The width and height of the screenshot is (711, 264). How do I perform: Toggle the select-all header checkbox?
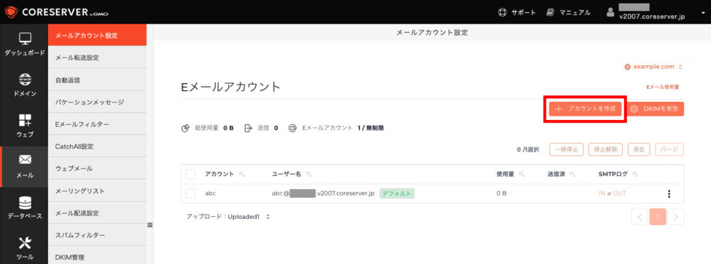click(191, 174)
